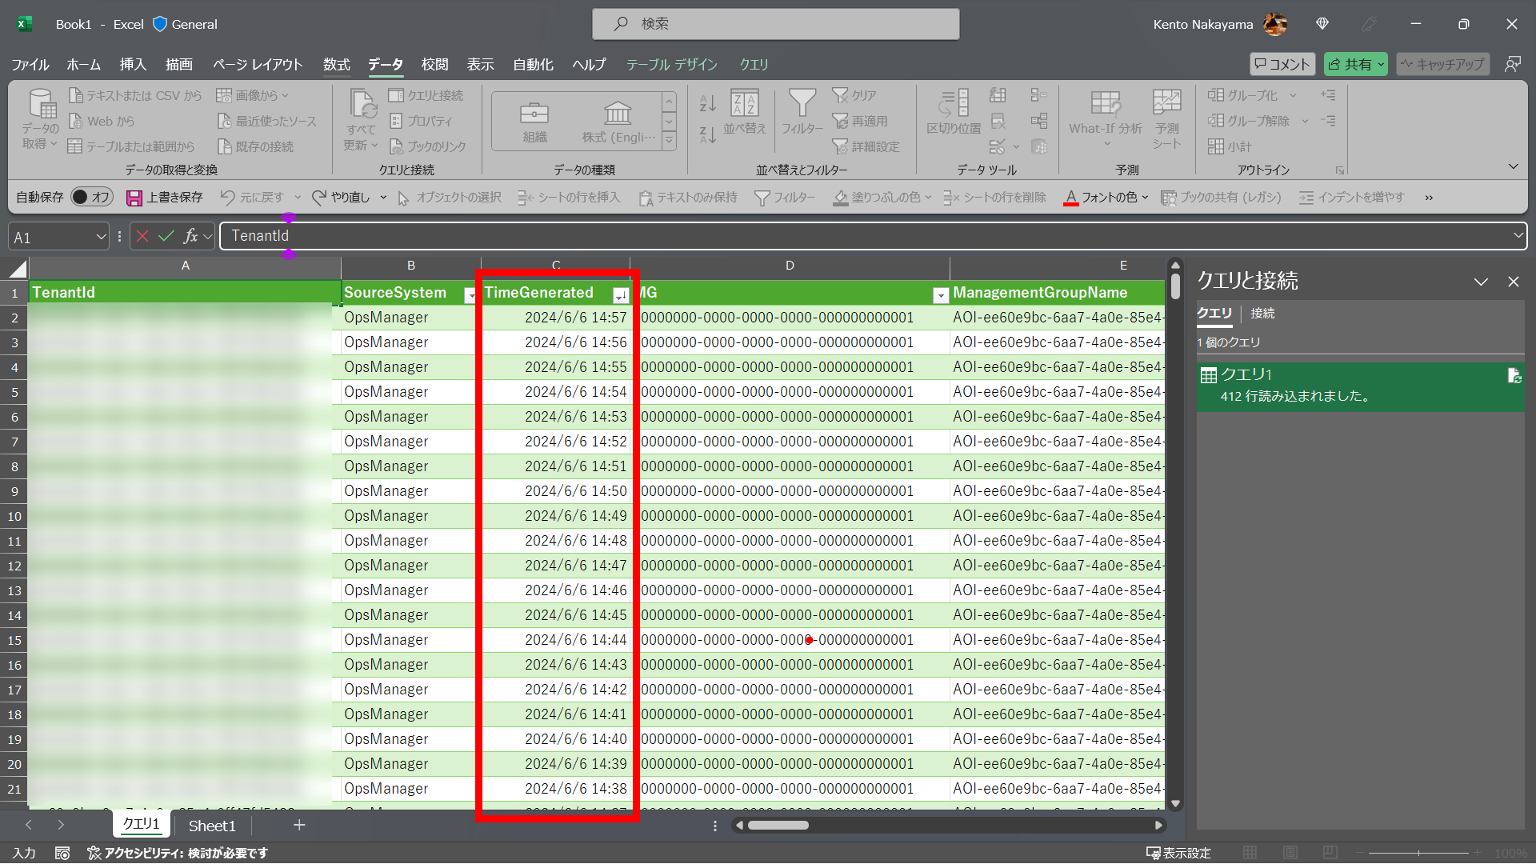The width and height of the screenshot is (1536, 864).
Task: Click the コメント button
Action: point(1282,64)
